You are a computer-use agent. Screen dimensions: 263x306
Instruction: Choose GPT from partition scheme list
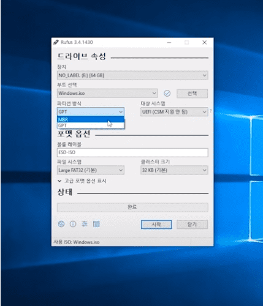(91, 125)
